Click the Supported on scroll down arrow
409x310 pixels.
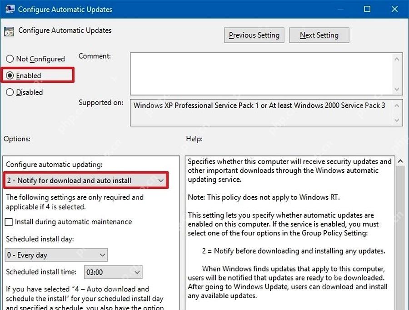pos(397,120)
